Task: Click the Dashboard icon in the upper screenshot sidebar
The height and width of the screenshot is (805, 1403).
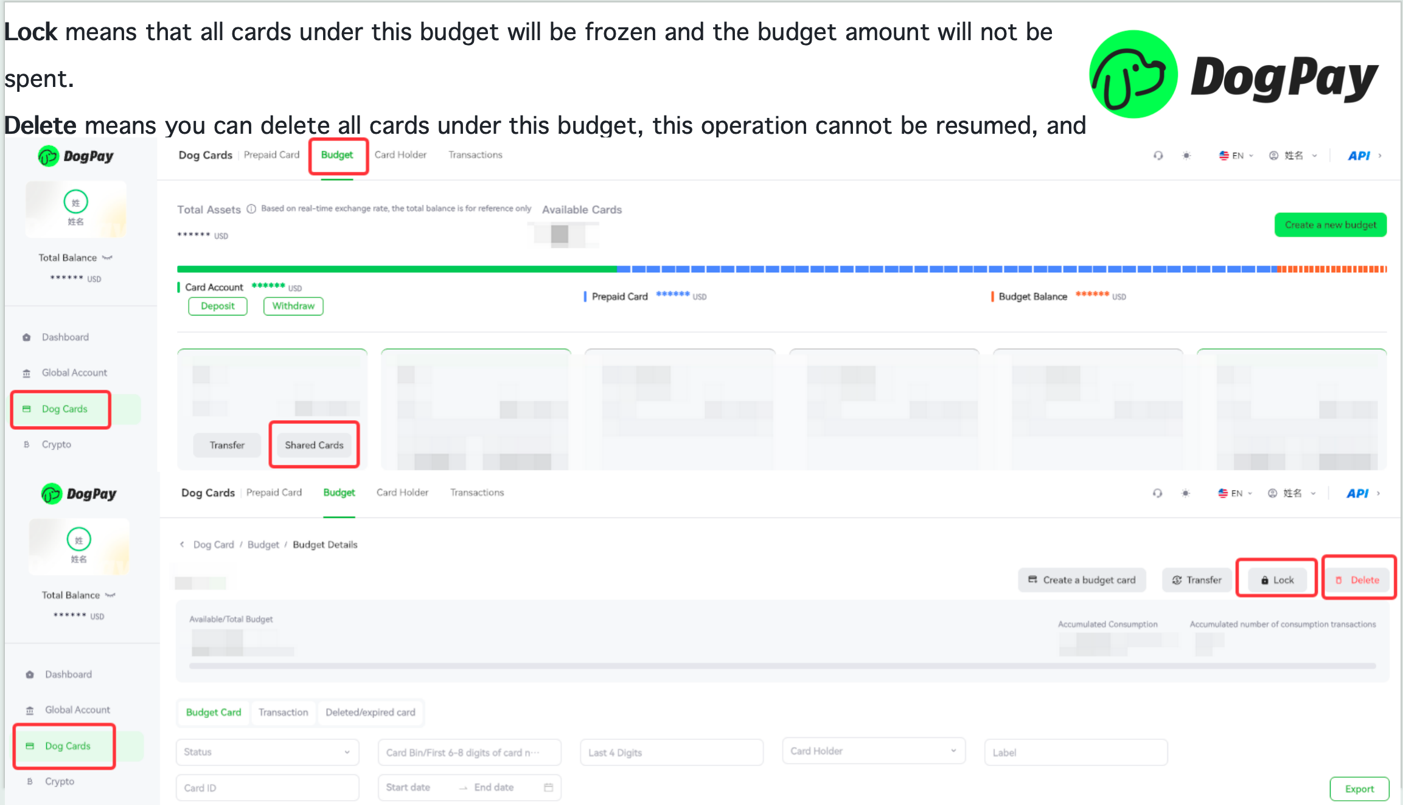Action: [27, 337]
